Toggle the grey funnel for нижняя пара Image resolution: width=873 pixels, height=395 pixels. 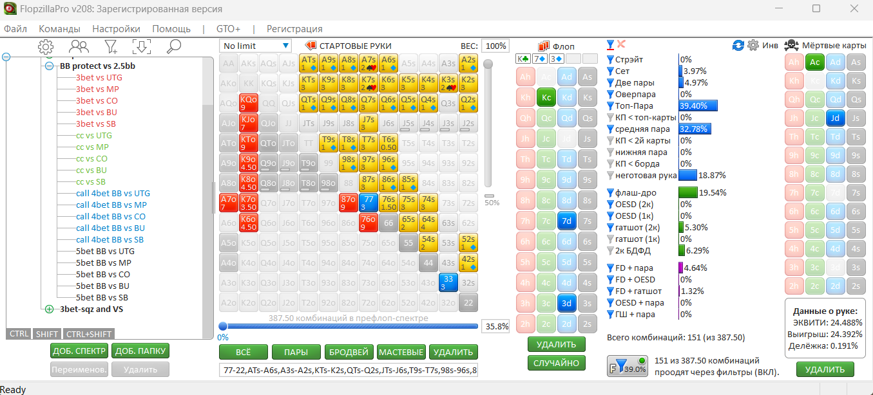tap(611, 152)
